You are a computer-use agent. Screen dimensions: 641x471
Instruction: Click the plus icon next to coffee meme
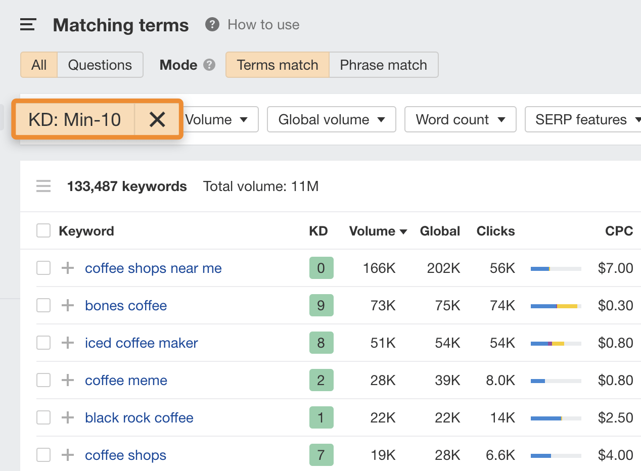coord(68,381)
